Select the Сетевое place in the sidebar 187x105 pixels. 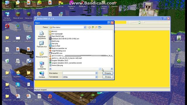(41, 75)
